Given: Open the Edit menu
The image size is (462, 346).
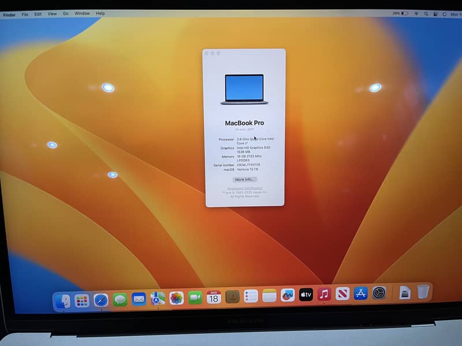Looking at the screenshot, I should coord(38,14).
